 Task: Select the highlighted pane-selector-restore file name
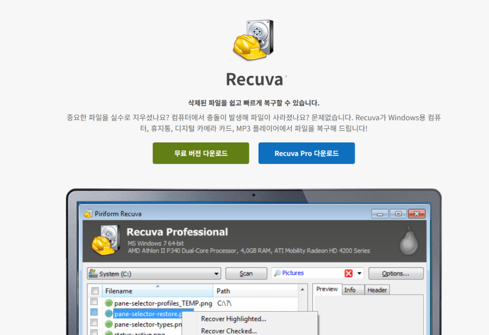(149, 314)
